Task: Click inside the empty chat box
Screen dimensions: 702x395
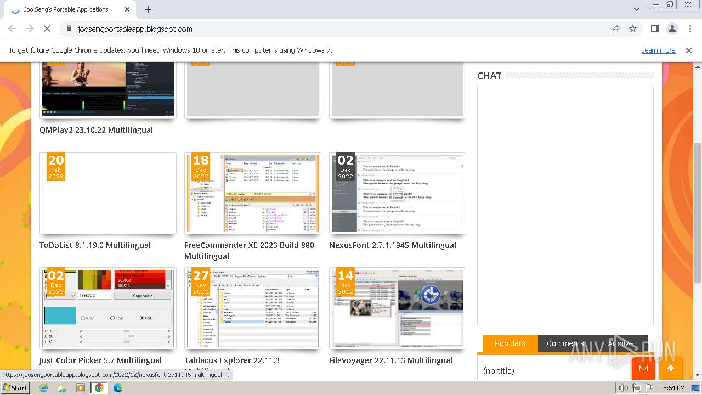Action: [565, 206]
